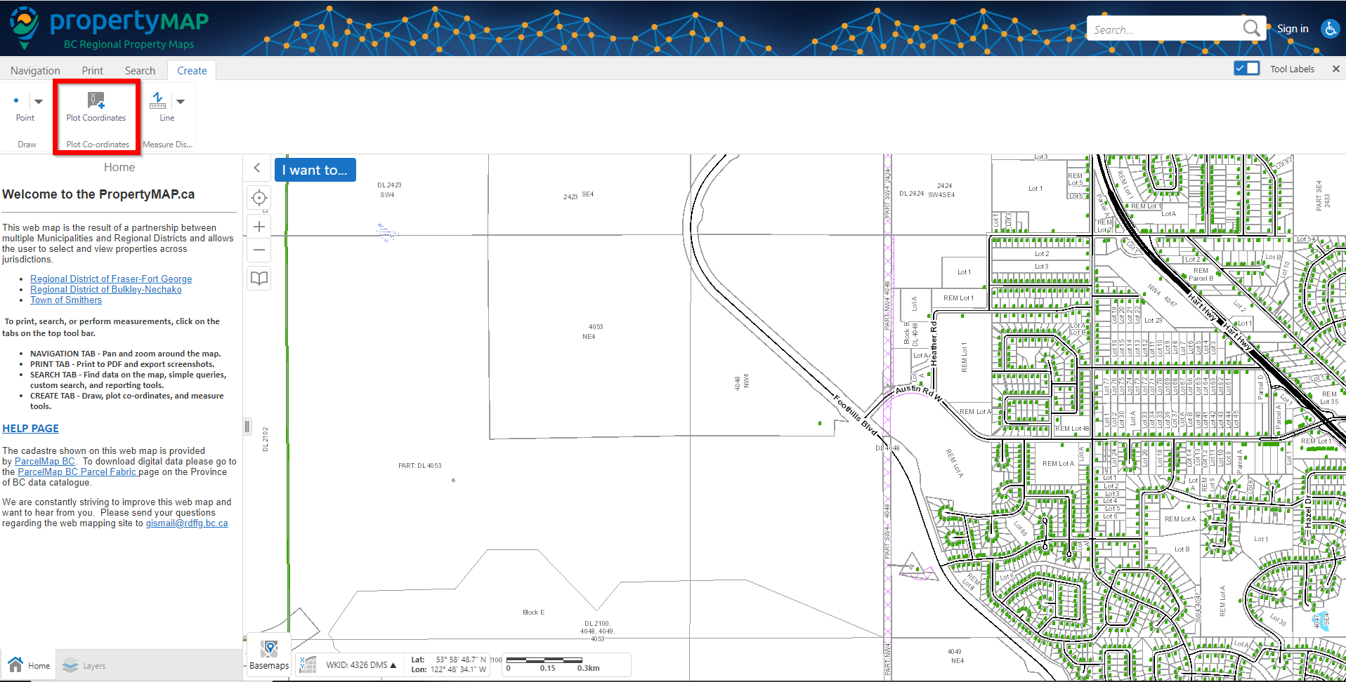Image resolution: width=1346 pixels, height=682 pixels.
Task: Click the Heather Rd road label
Action: [934, 345]
